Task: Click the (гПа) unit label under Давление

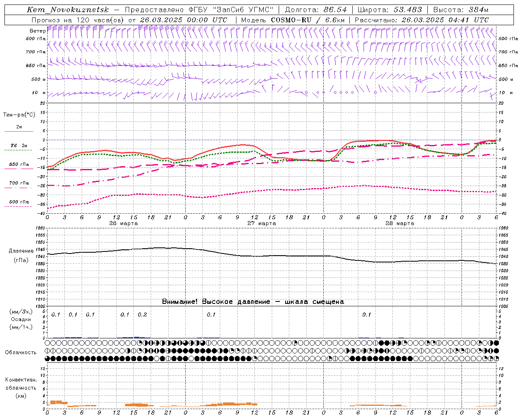Action: [21, 260]
